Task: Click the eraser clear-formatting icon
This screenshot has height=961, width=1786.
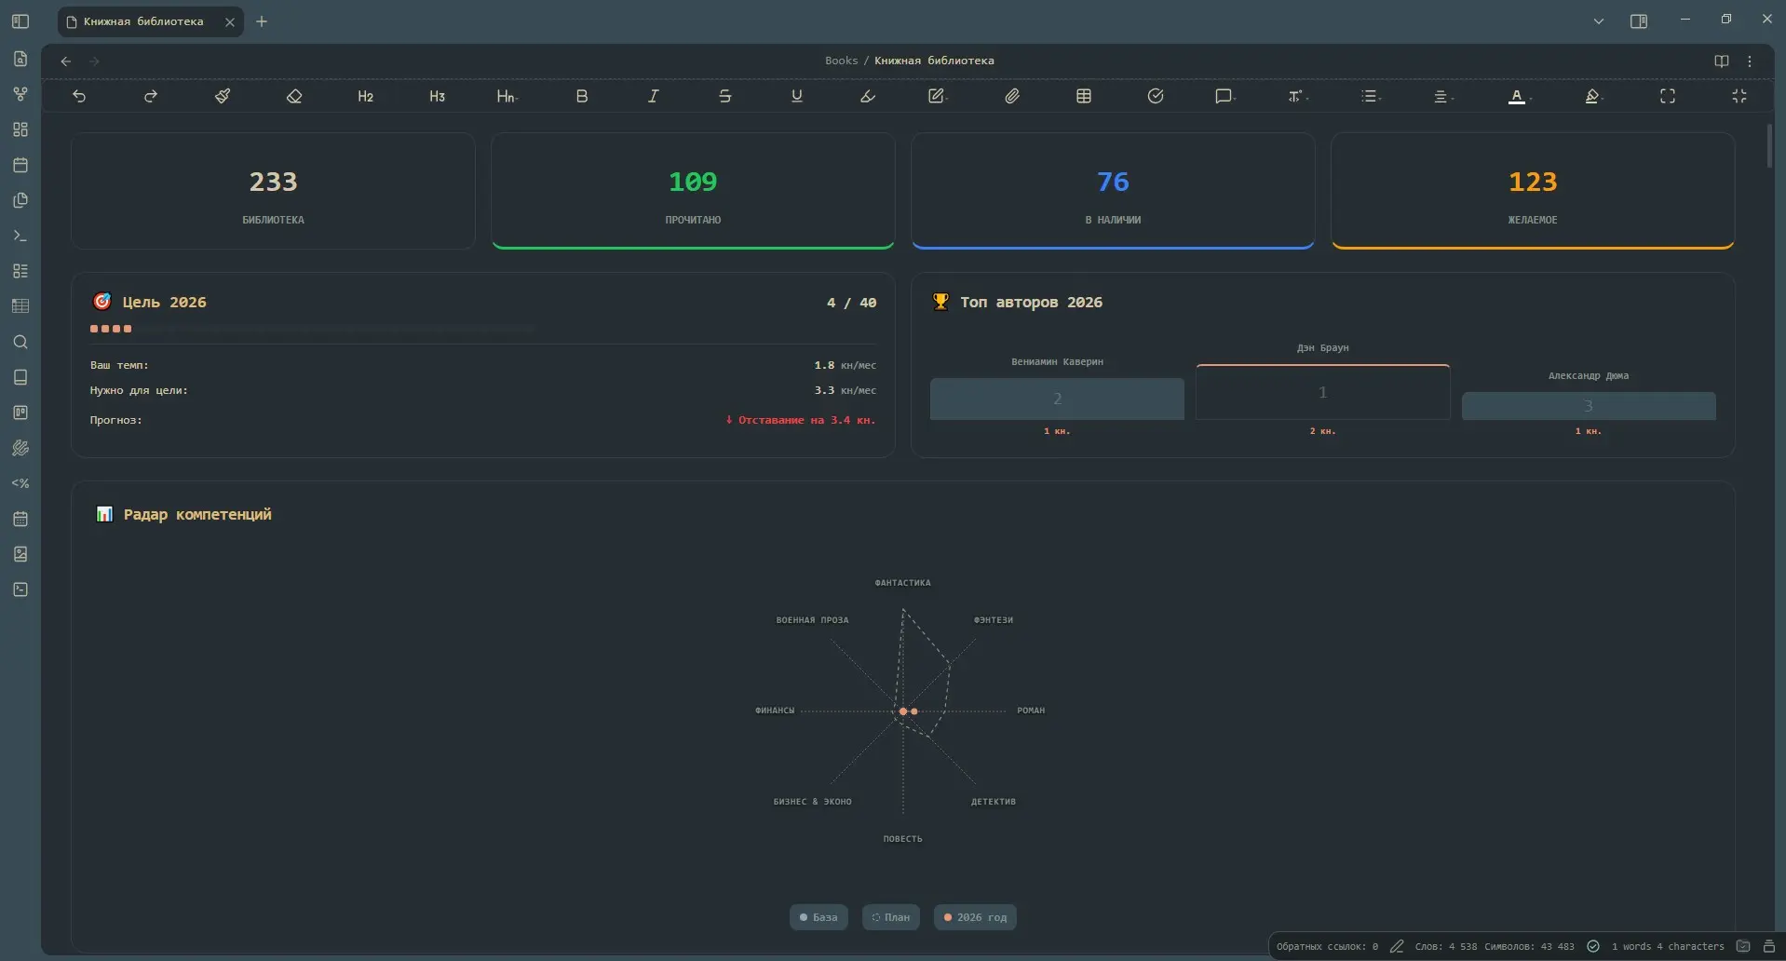Action: pyautogui.click(x=294, y=96)
